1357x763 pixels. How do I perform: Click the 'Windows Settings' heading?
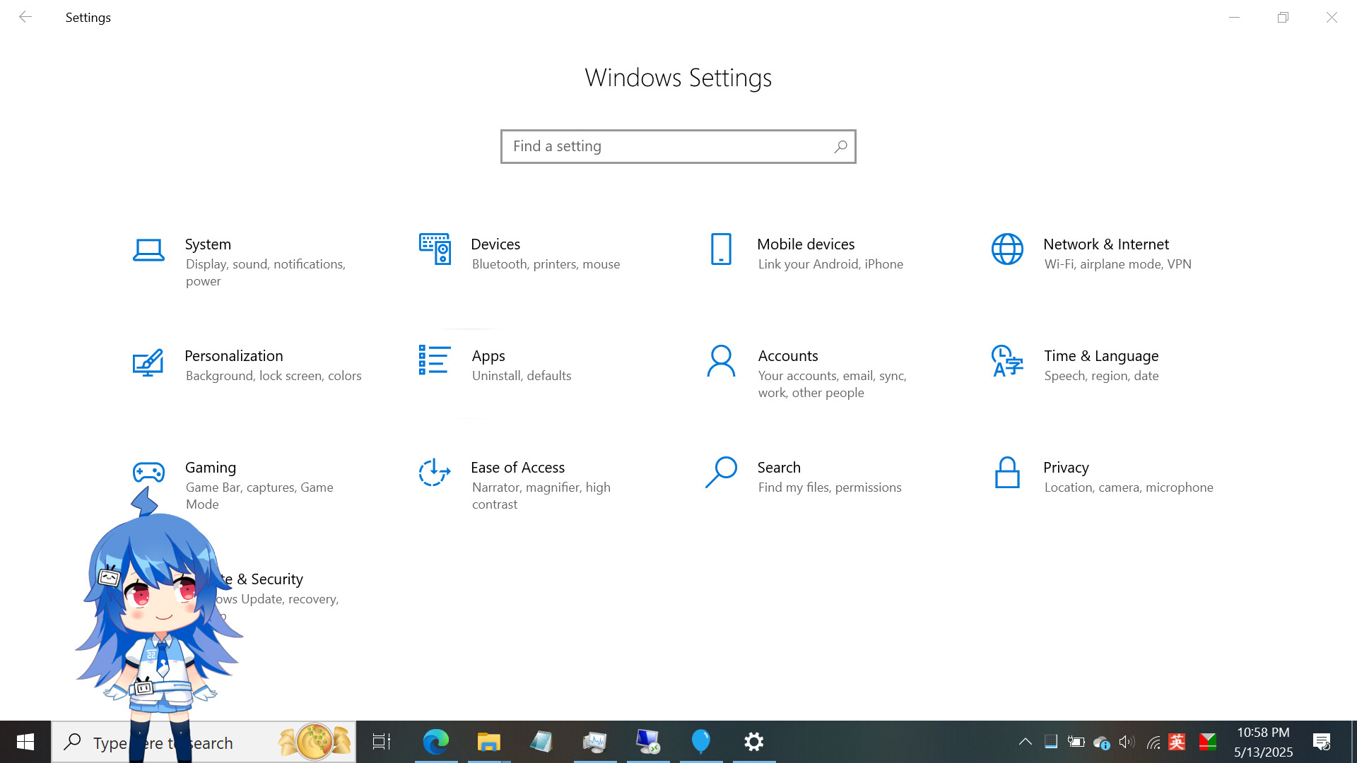(678, 78)
